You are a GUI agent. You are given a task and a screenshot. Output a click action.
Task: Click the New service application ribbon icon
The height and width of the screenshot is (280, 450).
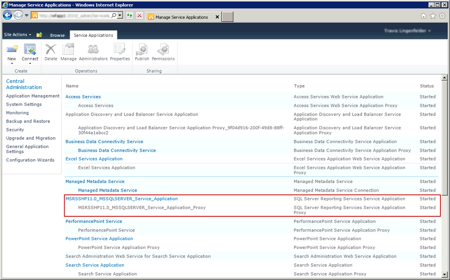pos(12,49)
